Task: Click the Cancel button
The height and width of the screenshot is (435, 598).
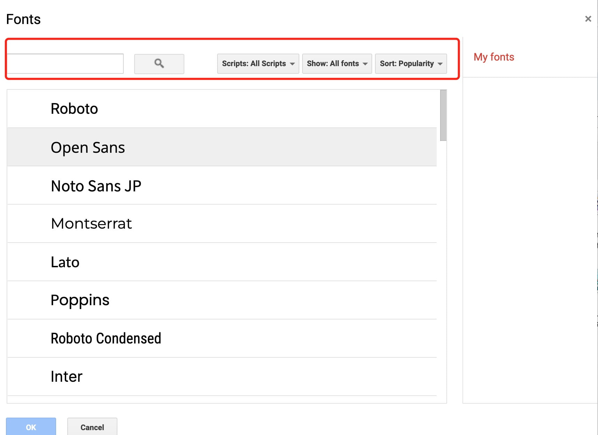Action: (x=92, y=427)
